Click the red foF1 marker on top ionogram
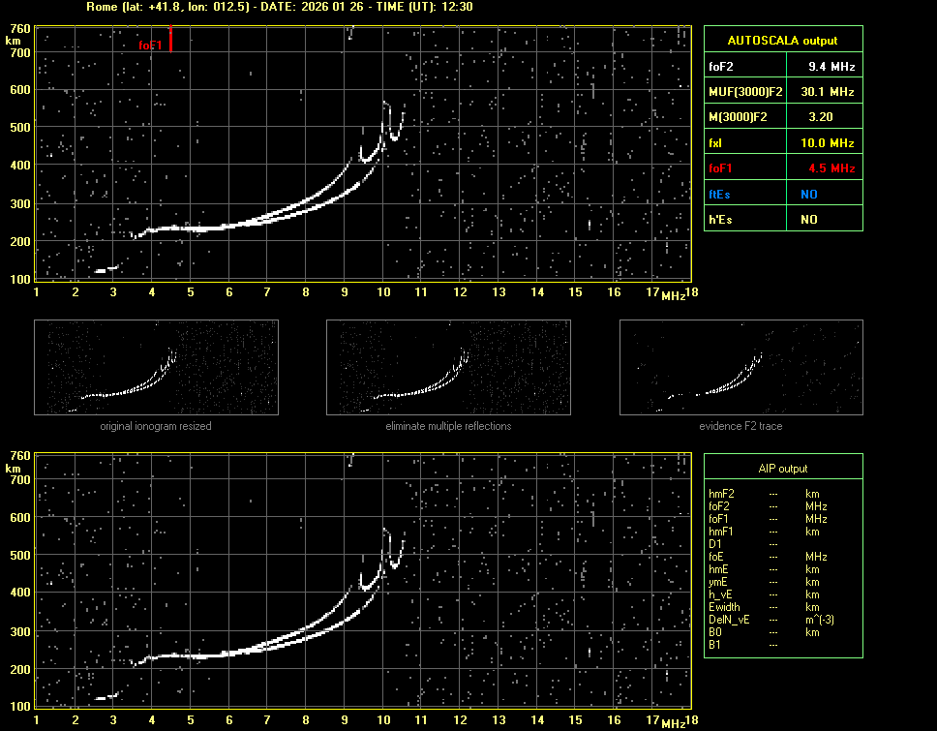Screen dimensions: 937x731 point(170,41)
